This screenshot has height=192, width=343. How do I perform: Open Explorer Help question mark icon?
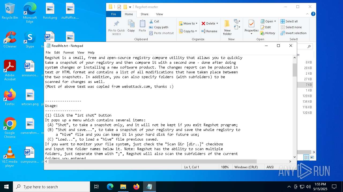click(x=313, y=14)
